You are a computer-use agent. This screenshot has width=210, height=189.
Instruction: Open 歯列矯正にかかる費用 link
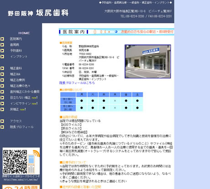25,92
